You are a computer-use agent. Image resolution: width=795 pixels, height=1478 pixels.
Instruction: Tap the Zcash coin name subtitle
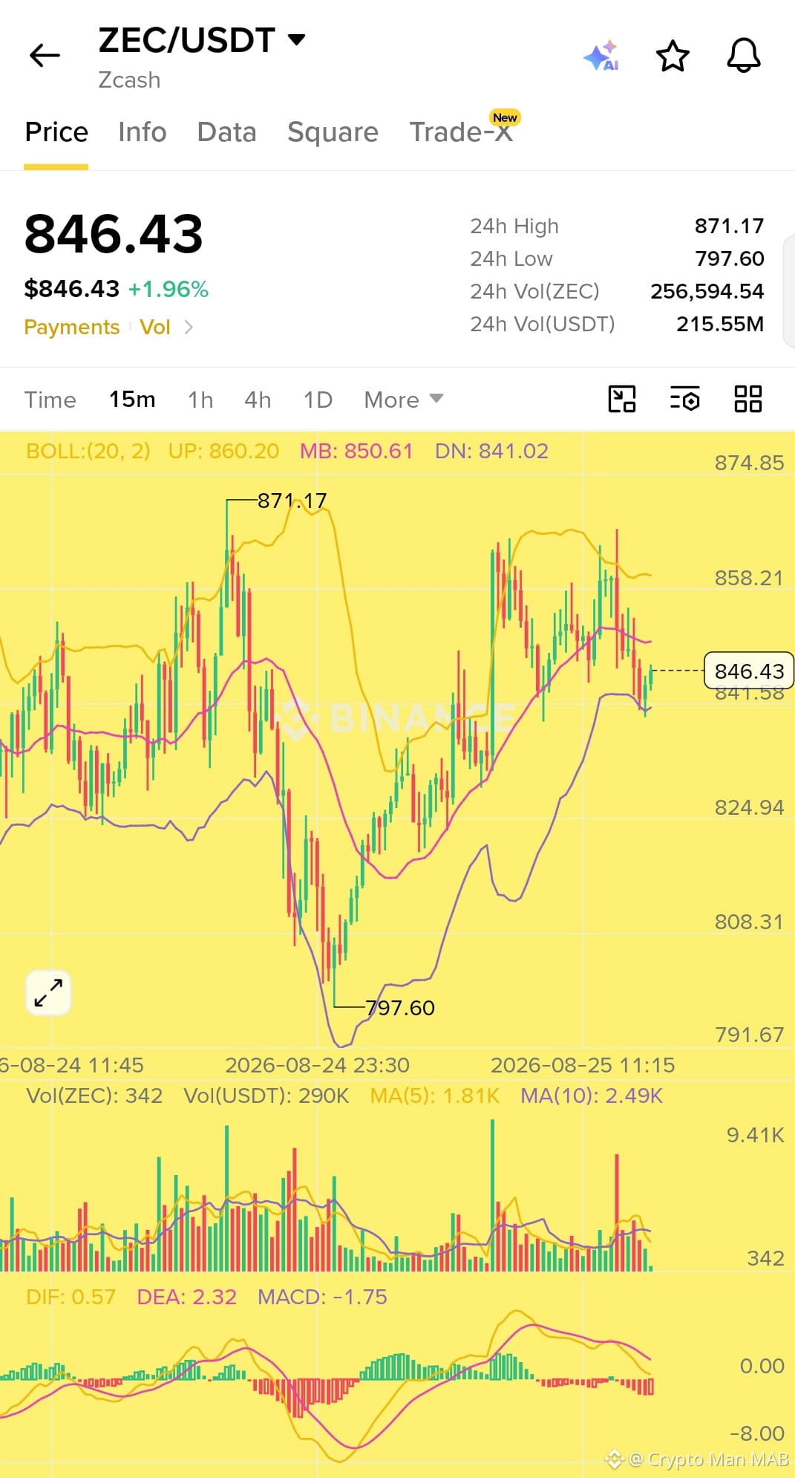pyautogui.click(x=129, y=80)
